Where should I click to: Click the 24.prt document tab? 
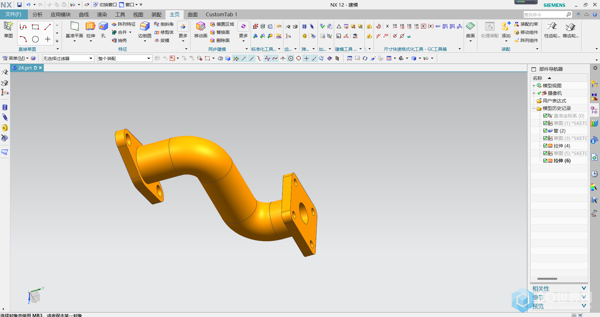[x=25, y=68]
